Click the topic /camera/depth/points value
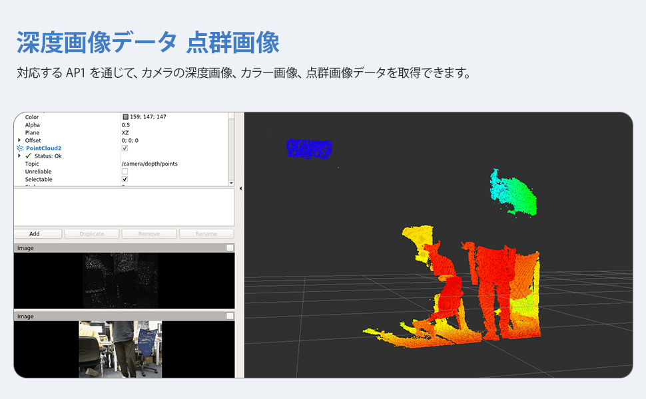 click(150, 164)
